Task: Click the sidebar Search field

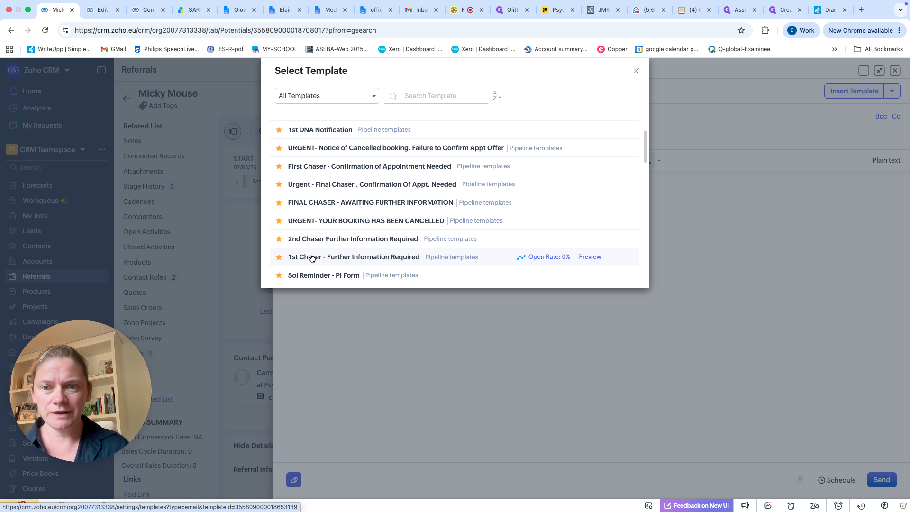Action: tap(57, 167)
